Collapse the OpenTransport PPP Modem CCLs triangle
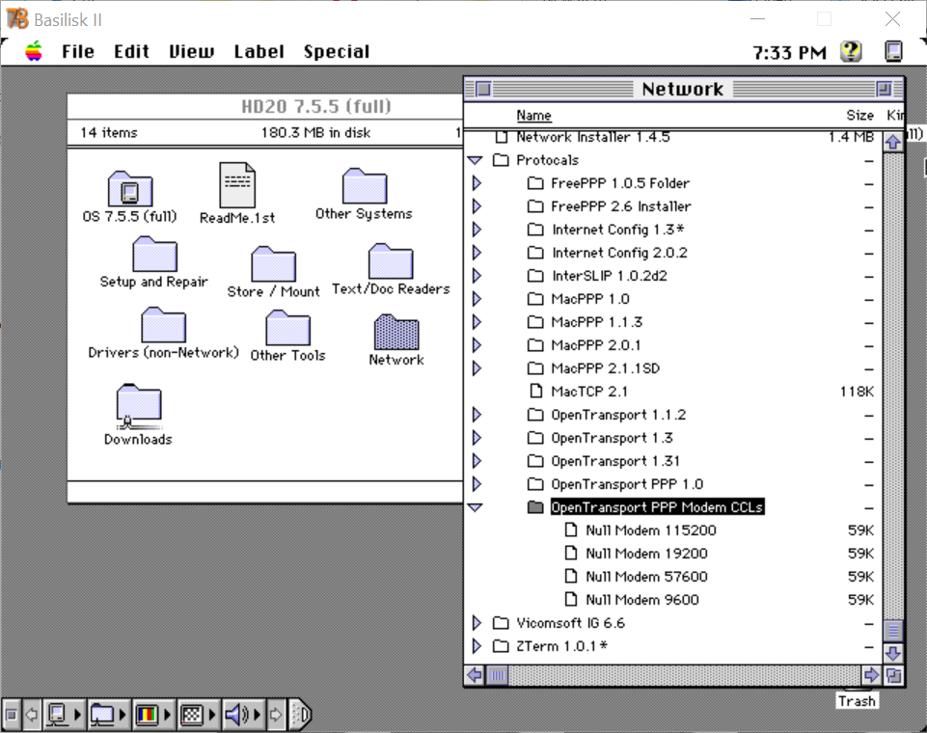This screenshot has height=733, width=927. (475, 507)
